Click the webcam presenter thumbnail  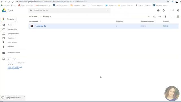tap(172, 93)
